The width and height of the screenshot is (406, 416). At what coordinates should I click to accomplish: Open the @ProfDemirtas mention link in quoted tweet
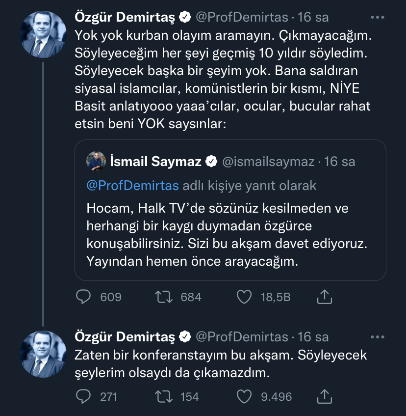click(133, 186)
